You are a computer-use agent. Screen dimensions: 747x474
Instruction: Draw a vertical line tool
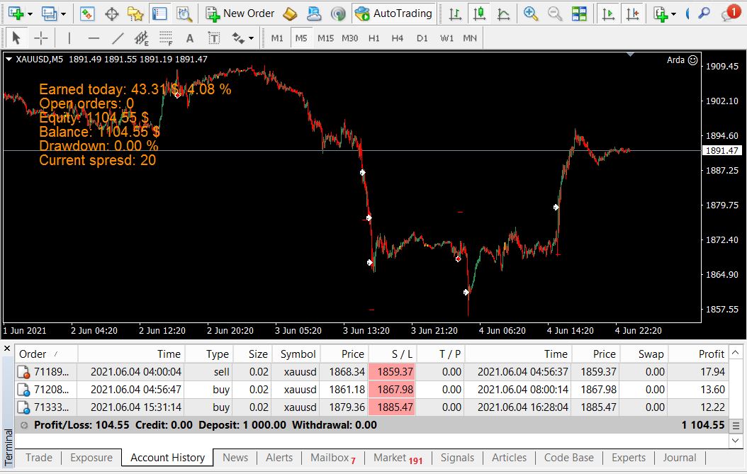tap(69, 38)
